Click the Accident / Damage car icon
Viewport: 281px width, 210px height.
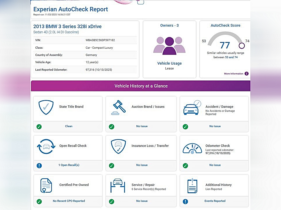[x=192, y=108]
